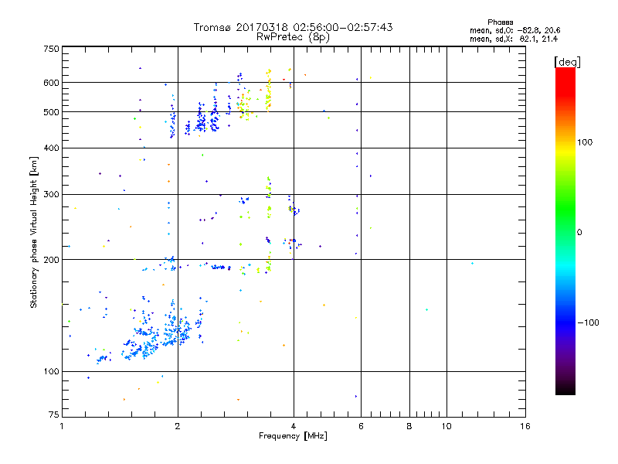Click the colorbar tick label "100"
This screenshot has width=618, height=464.
pos(585,142)
